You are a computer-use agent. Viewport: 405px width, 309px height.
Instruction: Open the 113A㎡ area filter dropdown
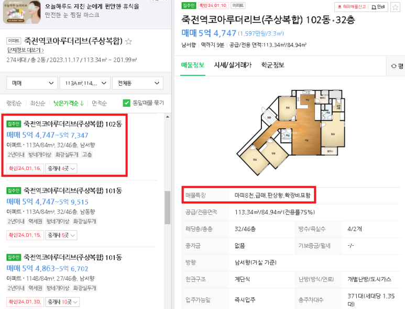point(85,83)
